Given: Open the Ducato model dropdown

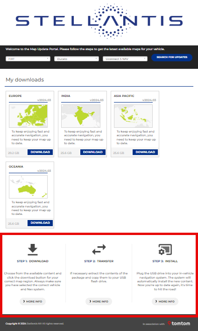Looking at the screenshot, I should pyautogui.click(x=77, y=59).
